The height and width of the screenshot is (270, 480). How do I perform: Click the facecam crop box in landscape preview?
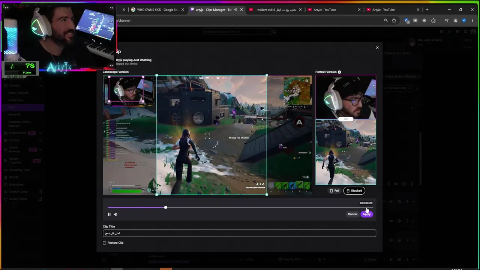[126, 89]
